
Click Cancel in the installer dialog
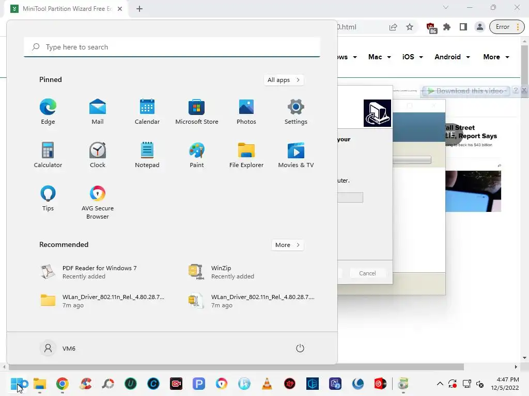pyautogui.click(x=367, y=273)
